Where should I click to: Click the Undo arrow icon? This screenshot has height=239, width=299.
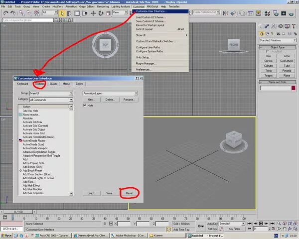pos(5,13)
